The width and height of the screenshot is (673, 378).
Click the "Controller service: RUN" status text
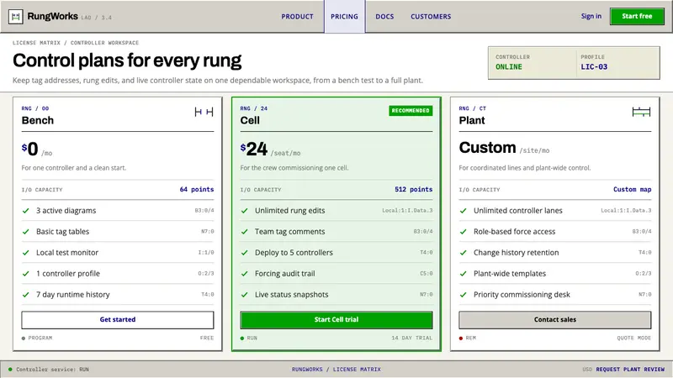pyautogui.click(x=52, y=369)
